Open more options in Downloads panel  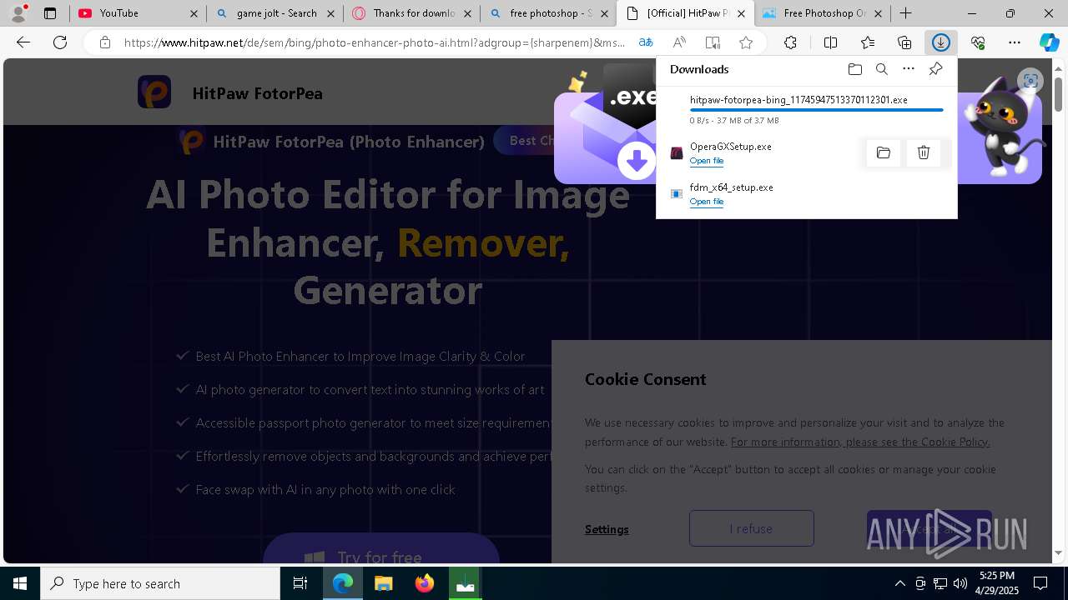pyautogui.click(x=909, y=69)
